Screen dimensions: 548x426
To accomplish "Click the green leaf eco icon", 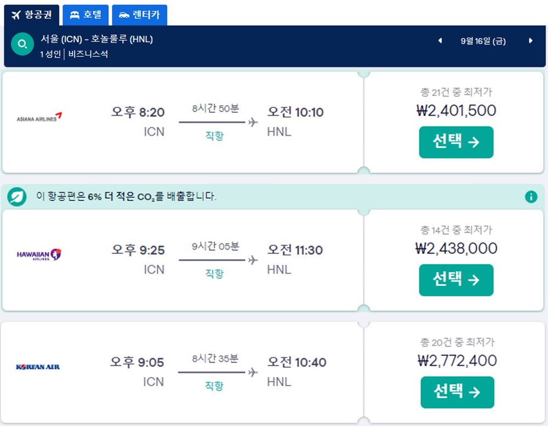I will pos(15,196).
